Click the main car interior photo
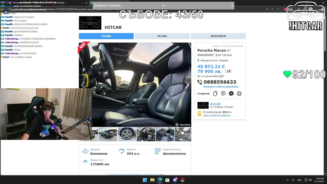The width and height of the screenshot is (327, 184). [135, 85]
